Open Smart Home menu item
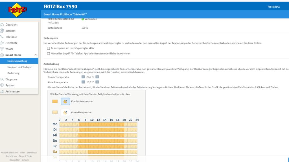Screen dimensions: 289x162 [x=14, y=55]
